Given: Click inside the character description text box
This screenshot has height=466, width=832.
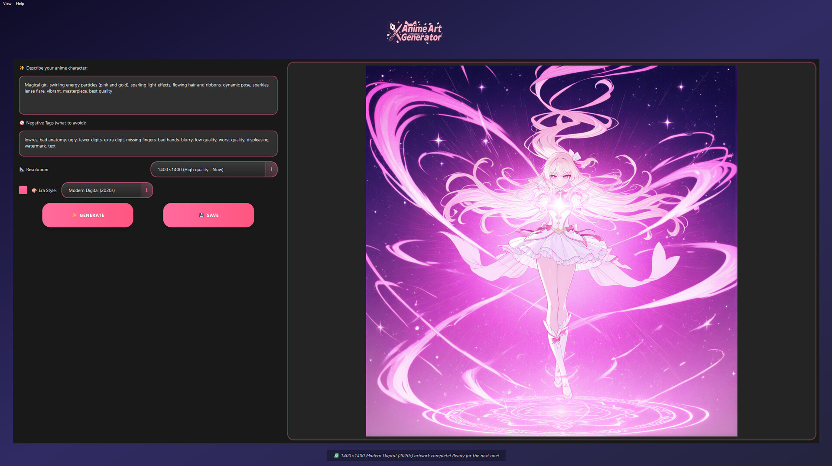Looking at the screenshot, I should [148, 95].
